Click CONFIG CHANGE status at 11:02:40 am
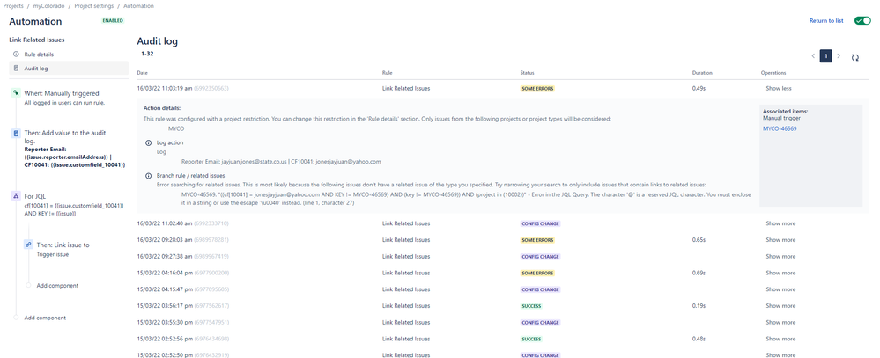This screenshot has height=358, width=880. click(541, 223)
